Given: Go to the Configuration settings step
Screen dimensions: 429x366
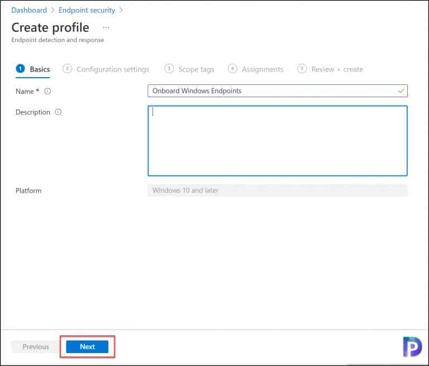Looking at the screenshot, I should pyautogui.click(x=106, y=69).
